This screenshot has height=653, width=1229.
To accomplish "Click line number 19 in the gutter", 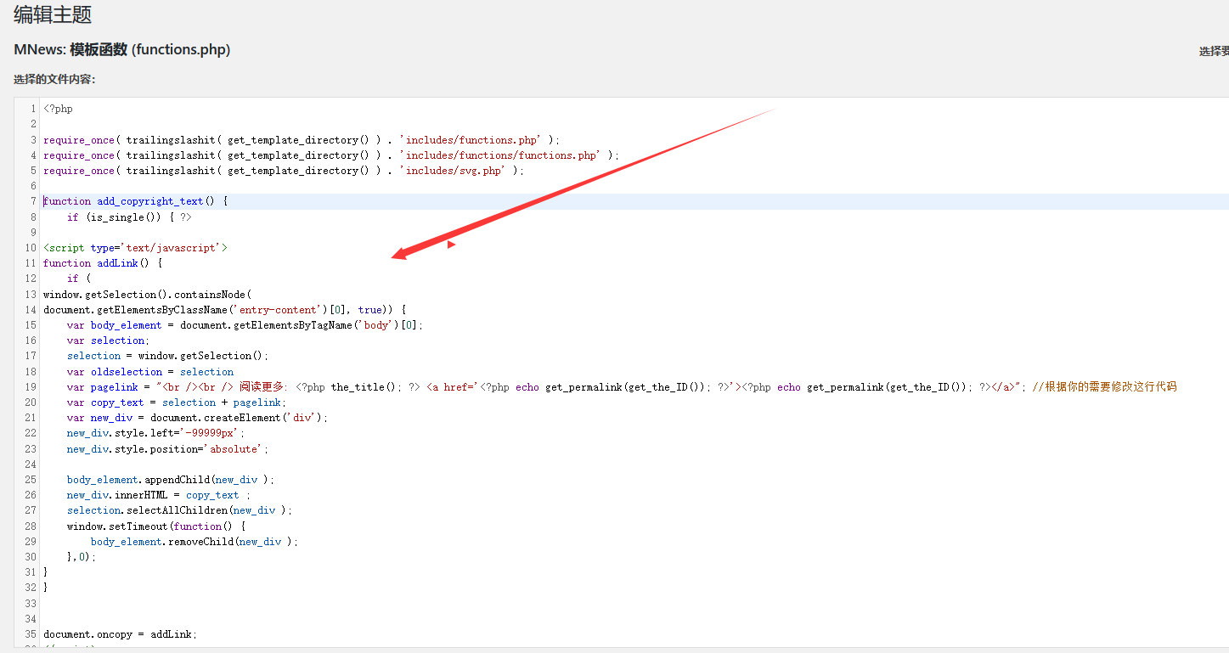I will [31, 387].
